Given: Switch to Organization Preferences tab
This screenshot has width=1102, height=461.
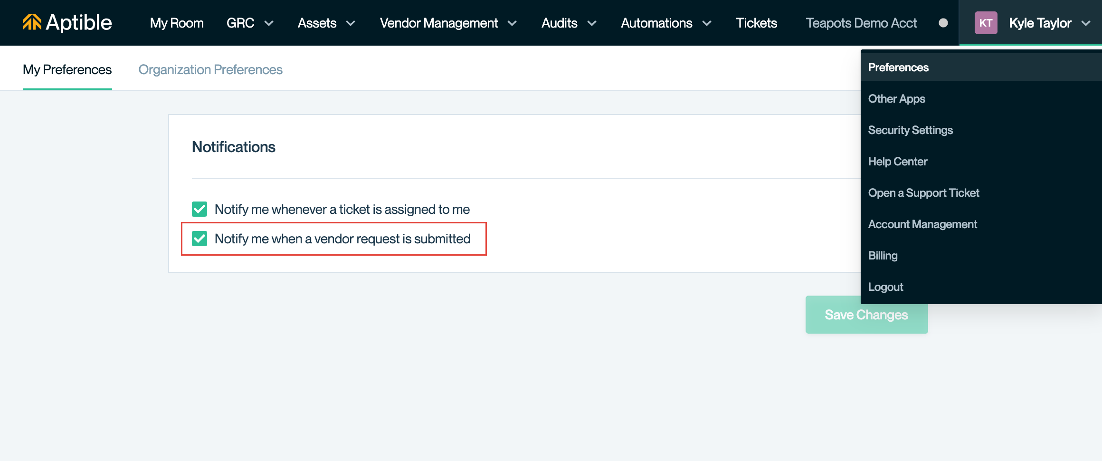Looking at the screenshot, I should click(x=210, y=69).
